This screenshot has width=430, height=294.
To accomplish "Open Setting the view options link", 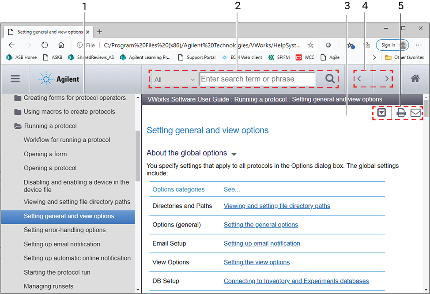I will point(256,262).
